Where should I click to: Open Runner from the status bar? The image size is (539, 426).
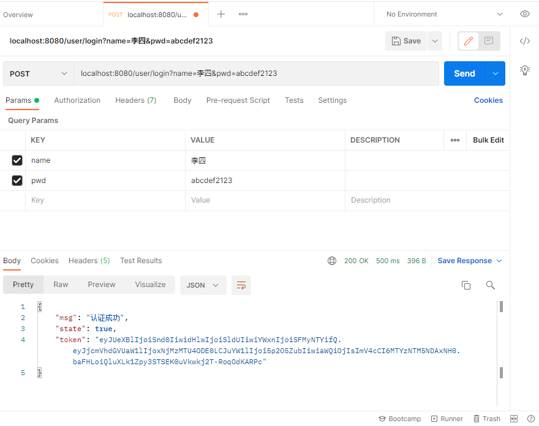(447, 419)
